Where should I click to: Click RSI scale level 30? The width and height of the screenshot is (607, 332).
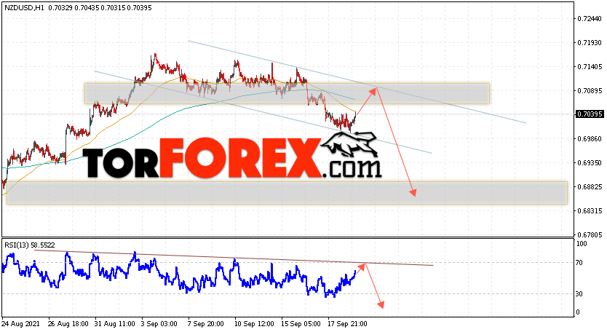(x=579, y=294)
